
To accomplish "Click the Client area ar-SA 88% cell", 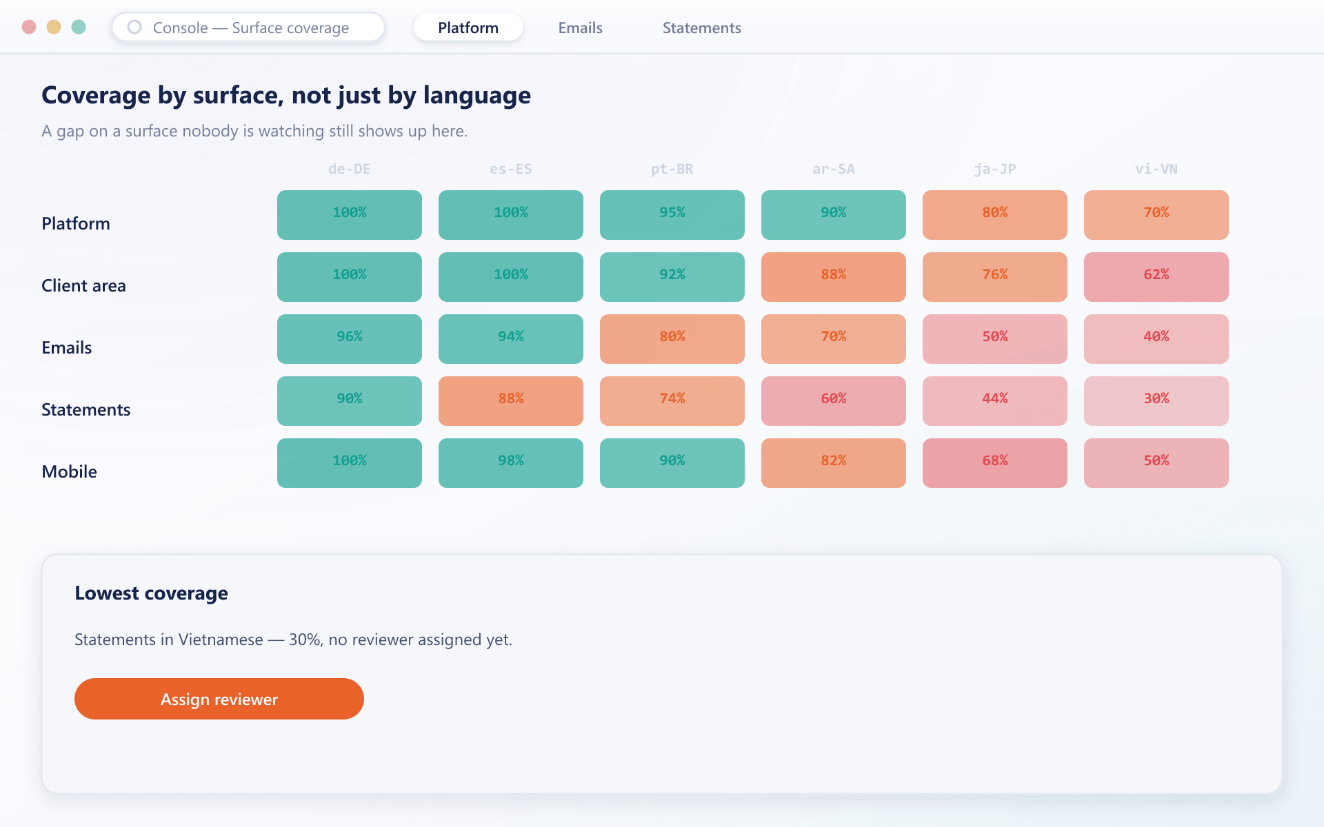I will (834, 277).
